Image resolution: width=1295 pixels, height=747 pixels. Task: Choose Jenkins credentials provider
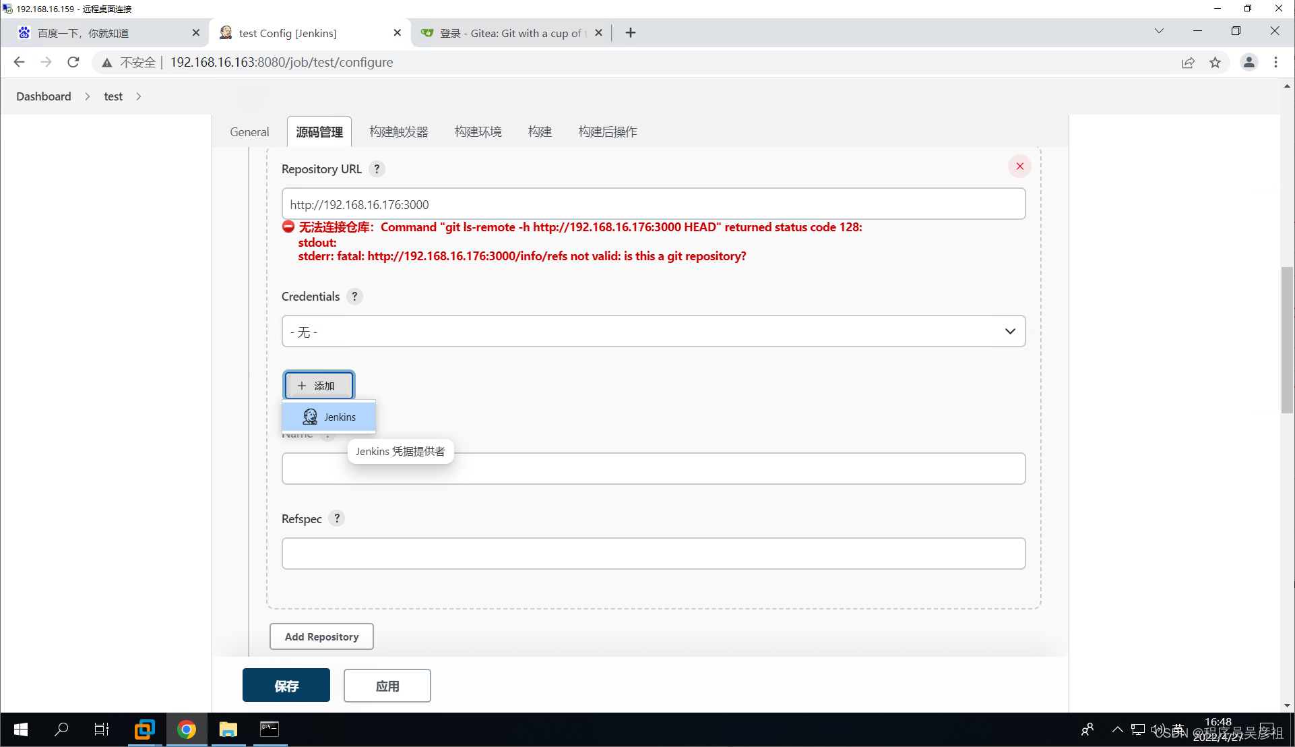tap(329, 417)
